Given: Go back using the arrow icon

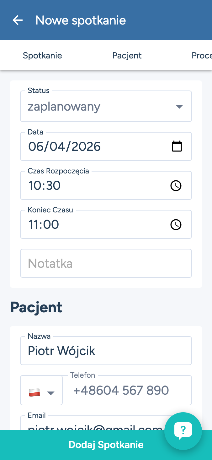Looking at the screenshot, I should pyautogui.click(x=18, y=20).
